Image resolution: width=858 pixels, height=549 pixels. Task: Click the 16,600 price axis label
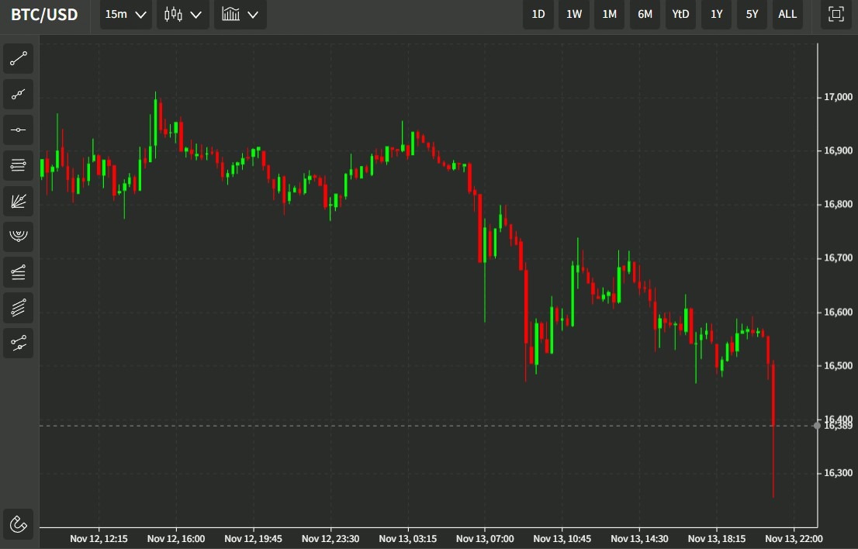click(838, 312)
